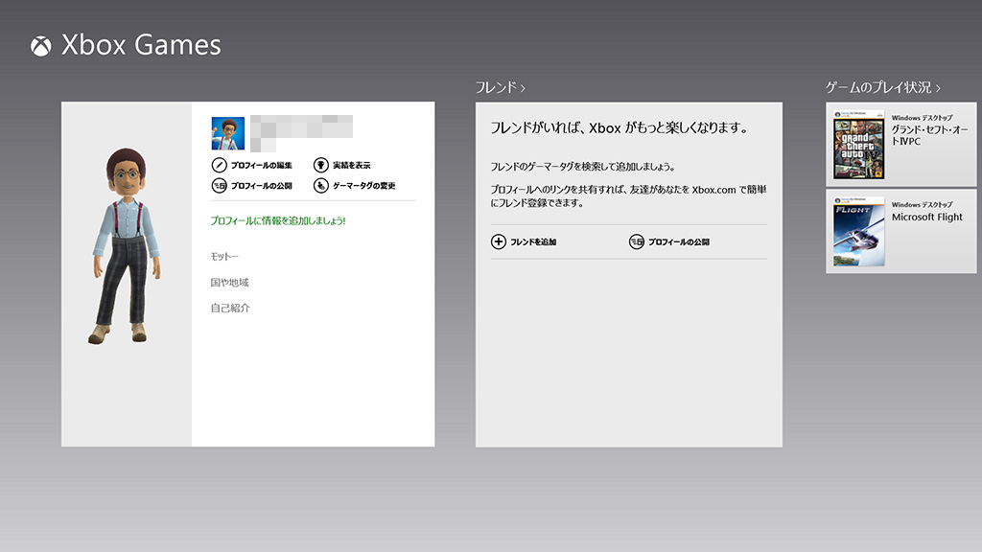Viewport: 982px width, 552px height.
Task: Click the green プロフィールに情報を追加しましょう! link
Action: tap(278, 221)
